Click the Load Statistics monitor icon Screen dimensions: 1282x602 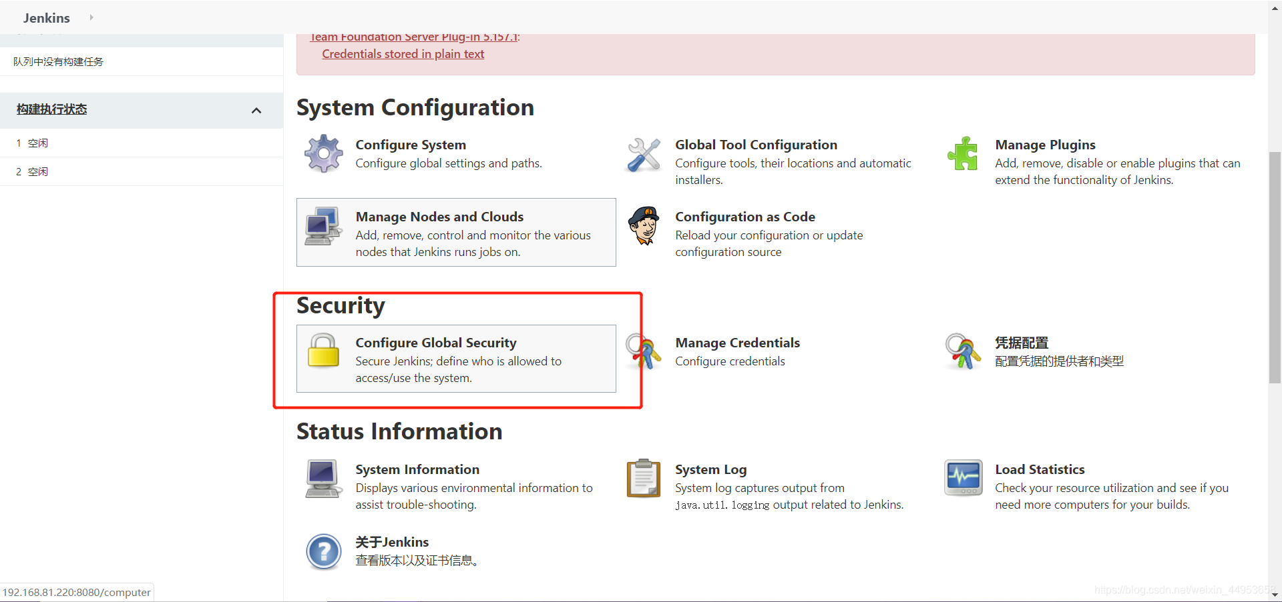963,477
